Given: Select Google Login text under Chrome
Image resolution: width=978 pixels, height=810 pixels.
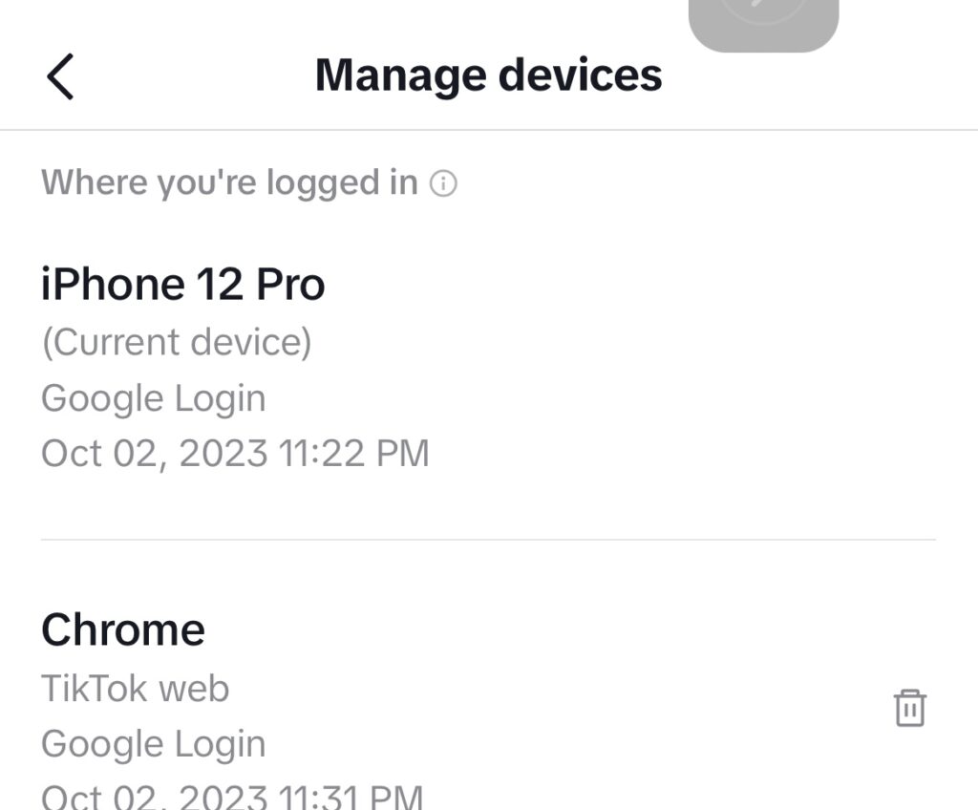Looking at the screenshot, I should [x=154, y=744].
